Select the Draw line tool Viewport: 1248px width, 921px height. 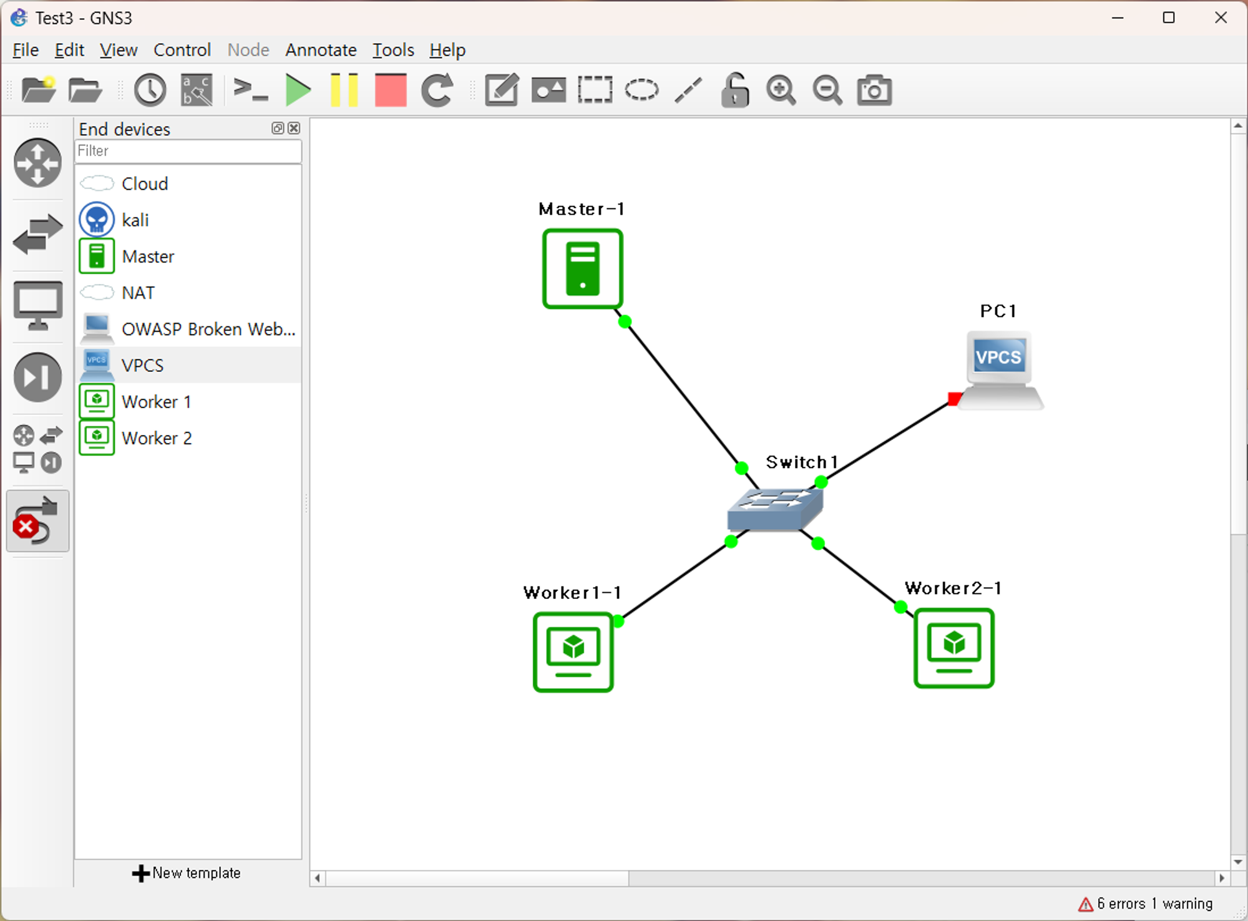point(688,90)
